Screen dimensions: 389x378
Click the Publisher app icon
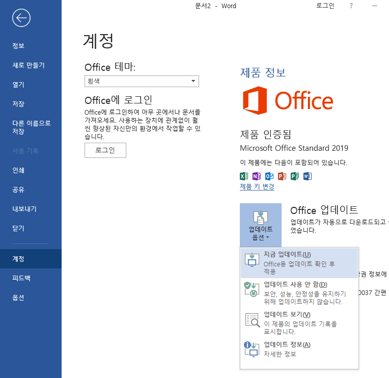coord(295,176)
